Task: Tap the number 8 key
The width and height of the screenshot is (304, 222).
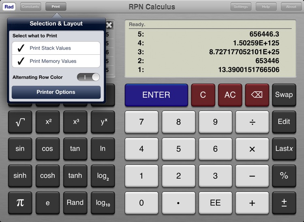Action: pyautogui.click(x=178, y=122)
